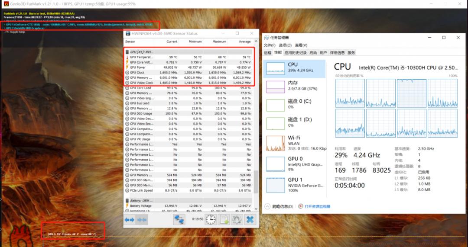Open 选项(O) menu in Task Manager

[285, 45]
